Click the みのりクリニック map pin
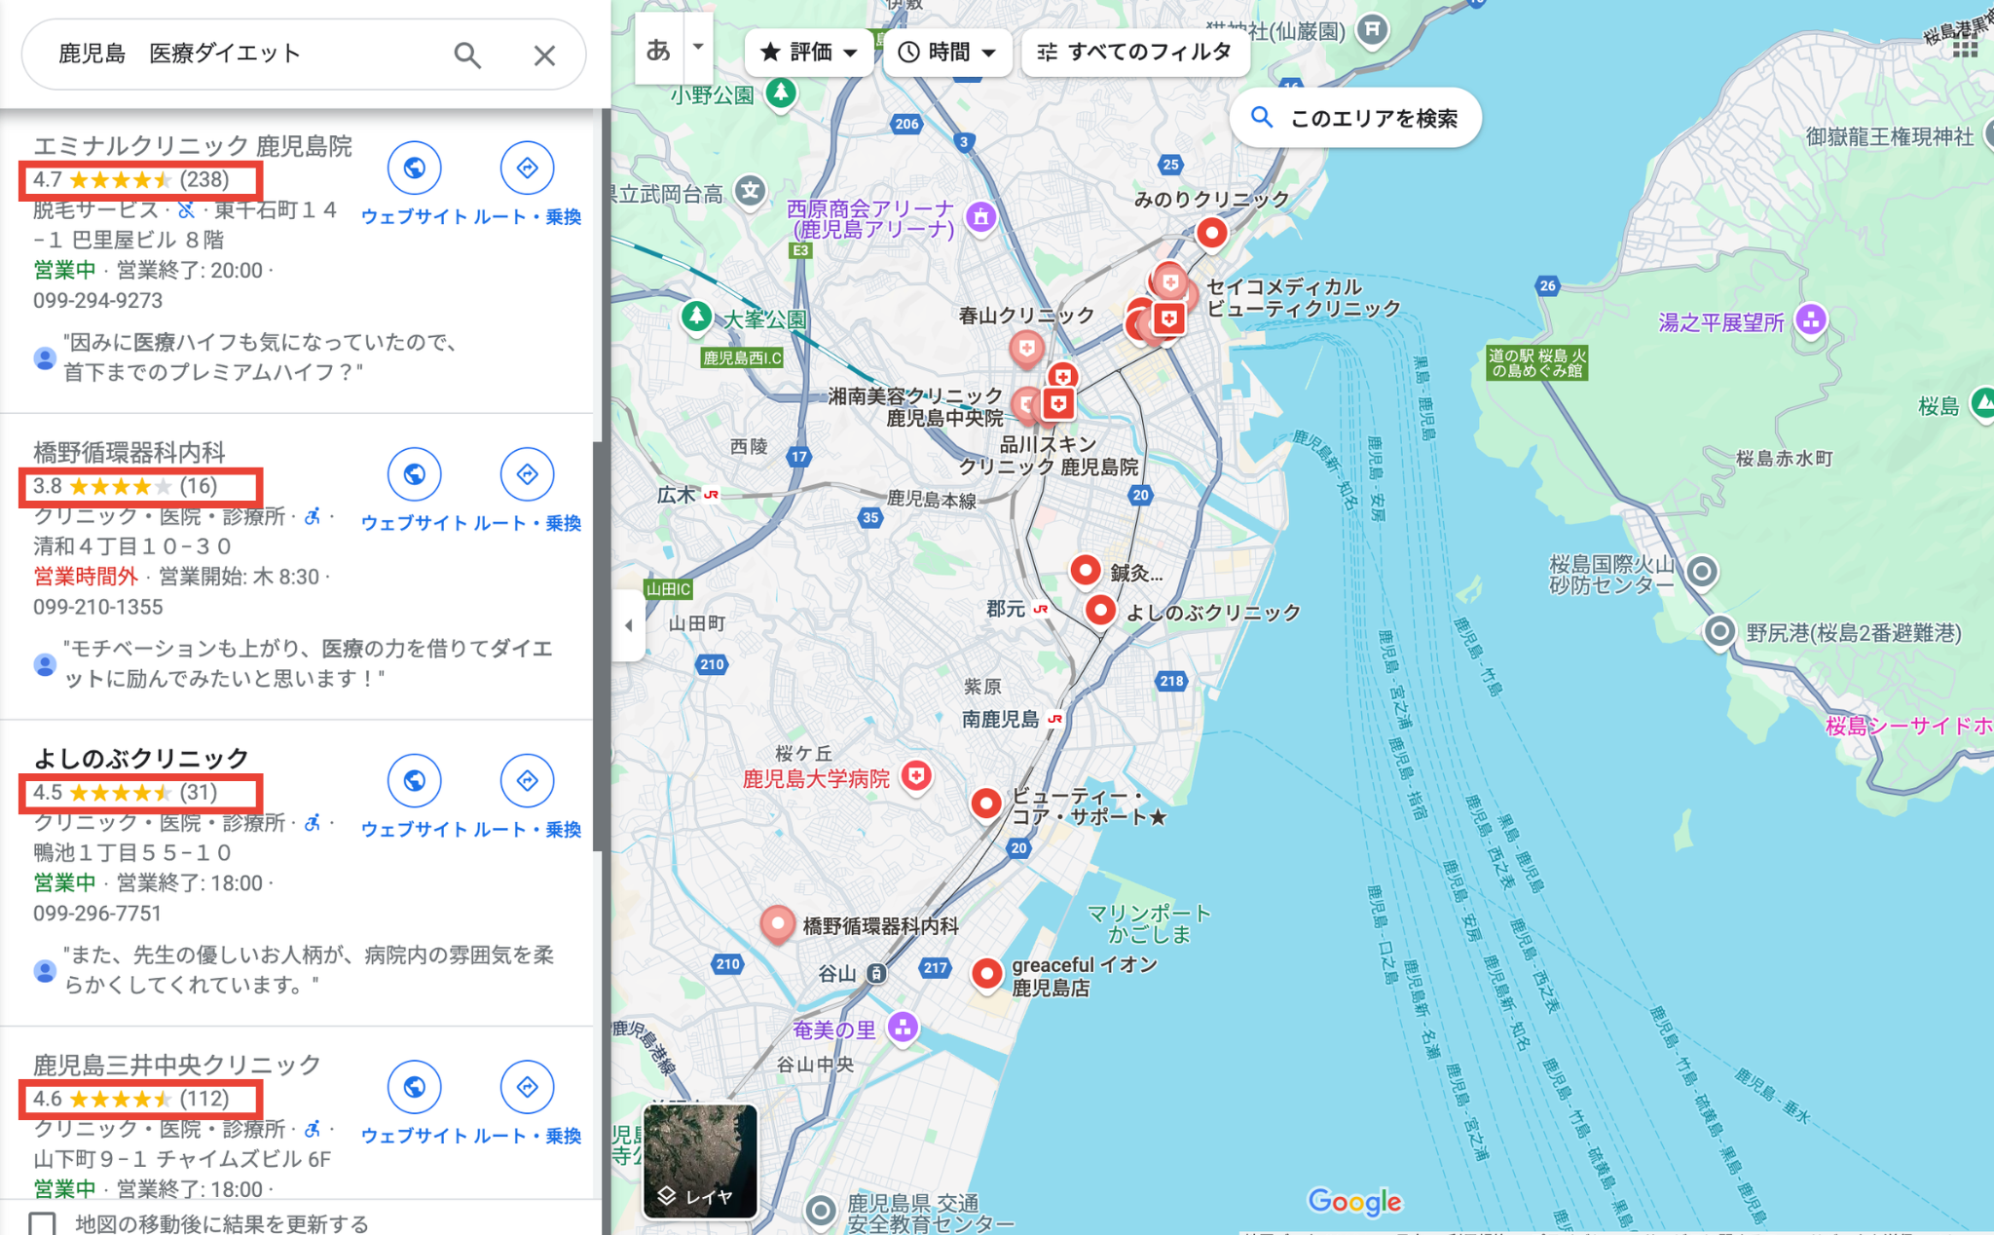This screenshot has width=1994, height=1235. pyautogui.click(x=1211, y=234)
